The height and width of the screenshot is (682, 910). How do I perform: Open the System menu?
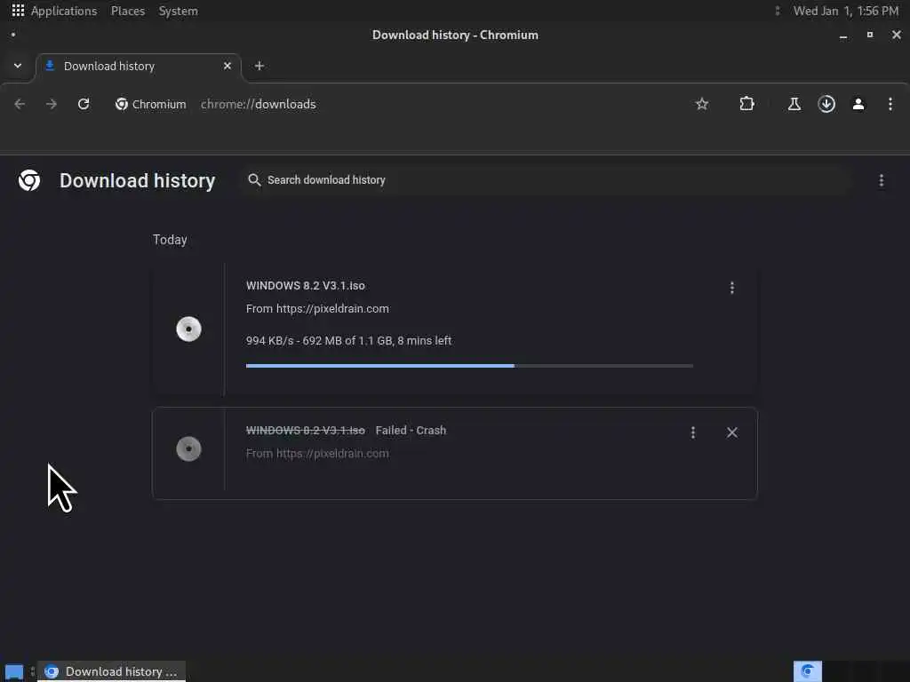coord(178,11)
